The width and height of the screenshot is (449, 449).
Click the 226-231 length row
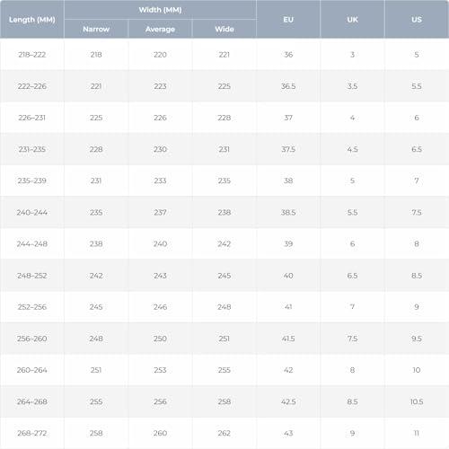pos(224,118)
